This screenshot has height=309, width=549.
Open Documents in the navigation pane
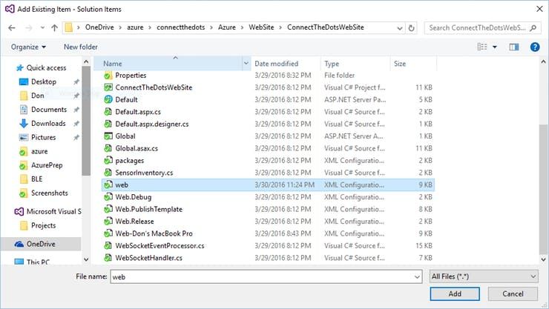pyautogui.click(x=49, y=110)
